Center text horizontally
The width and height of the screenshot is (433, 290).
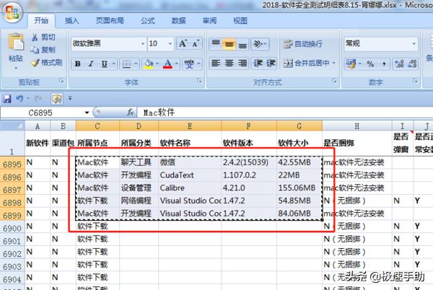[x=229, y=63]
